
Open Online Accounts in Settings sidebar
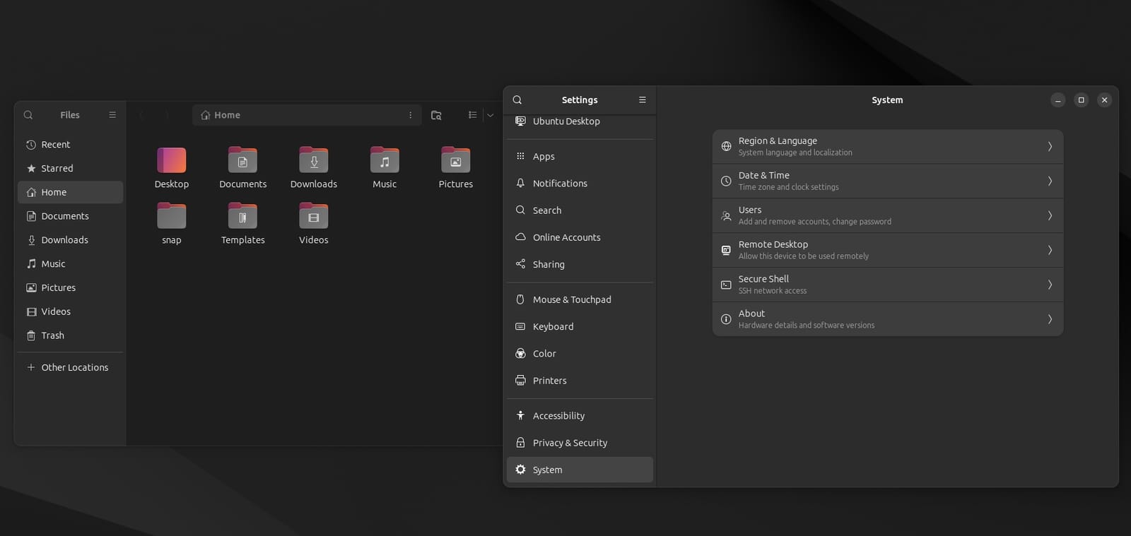pyautogui.click(x=580, y=237)
